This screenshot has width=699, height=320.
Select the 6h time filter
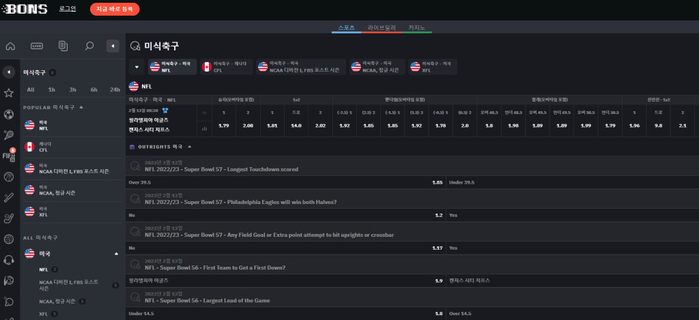94,89
